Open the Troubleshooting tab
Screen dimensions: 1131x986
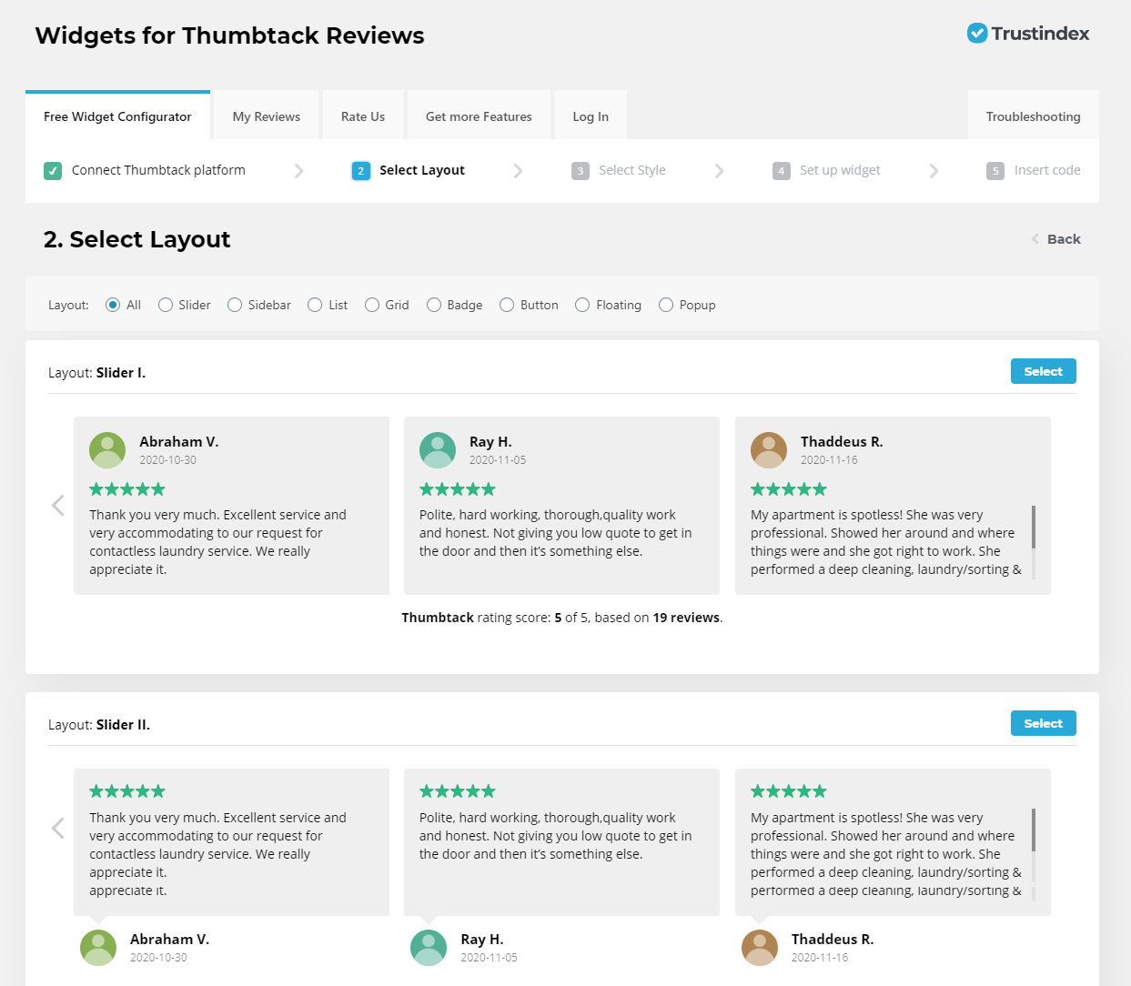[x=1034, y=116]
